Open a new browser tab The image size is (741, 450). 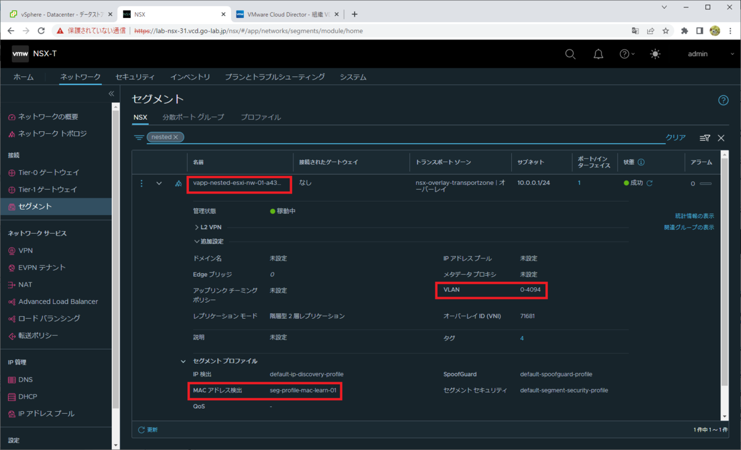point(354,14)
